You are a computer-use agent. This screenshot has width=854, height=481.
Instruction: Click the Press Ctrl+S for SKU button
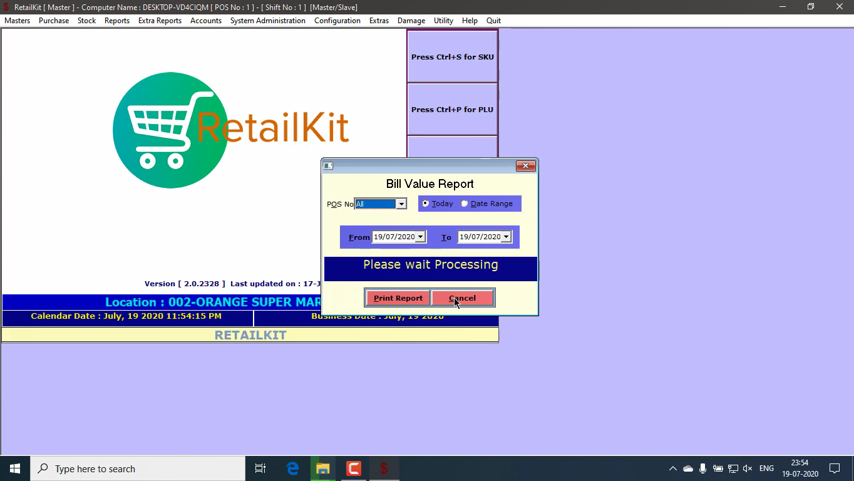(x=452, y=56)
